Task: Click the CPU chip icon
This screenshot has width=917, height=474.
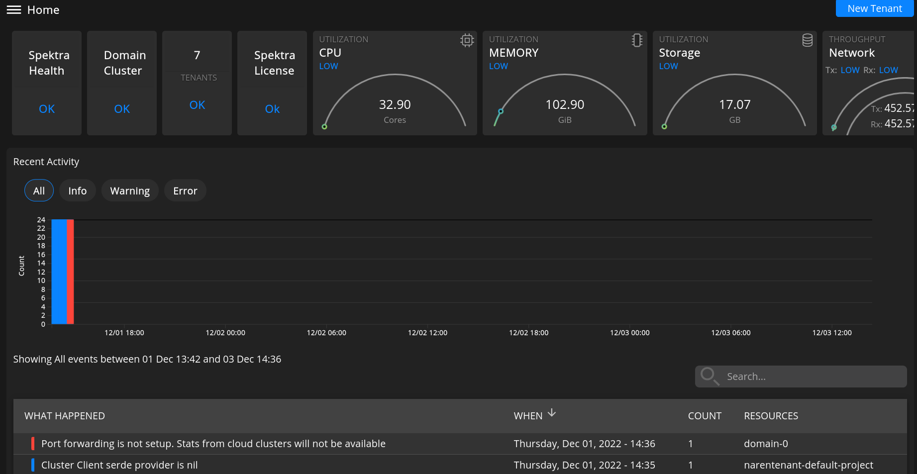Action: tap(467, 40)
